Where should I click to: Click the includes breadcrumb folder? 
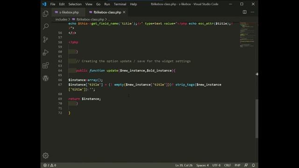(x=61, y=19)
